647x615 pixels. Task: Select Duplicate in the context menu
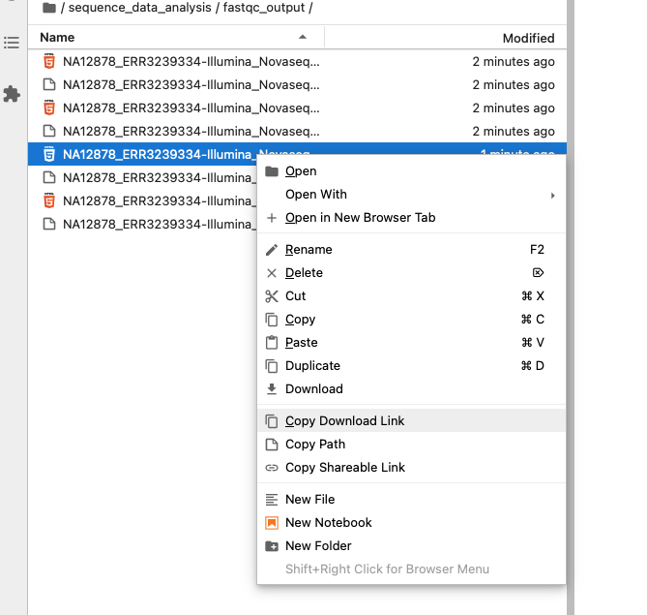pos(312,366)
